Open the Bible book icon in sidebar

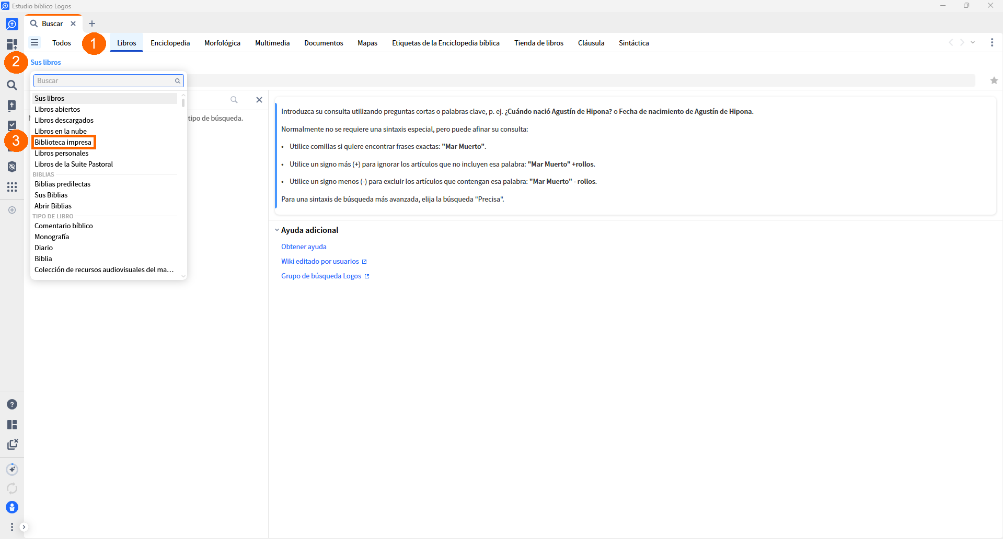pos(12,106)
